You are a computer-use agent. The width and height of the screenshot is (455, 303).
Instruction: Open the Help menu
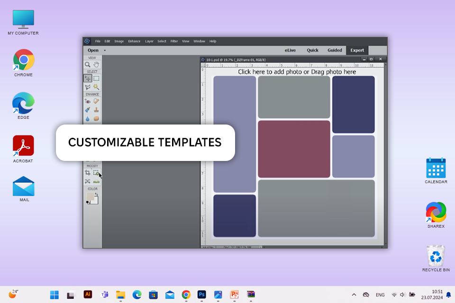pyautogui.click(x=213, y=41)
